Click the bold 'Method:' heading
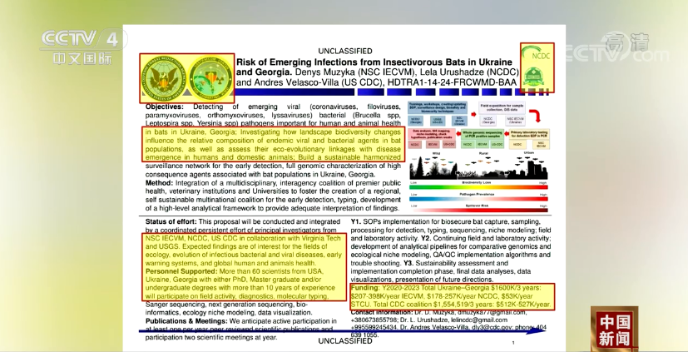Screen dimensions: 688x352 pos(160,183)
